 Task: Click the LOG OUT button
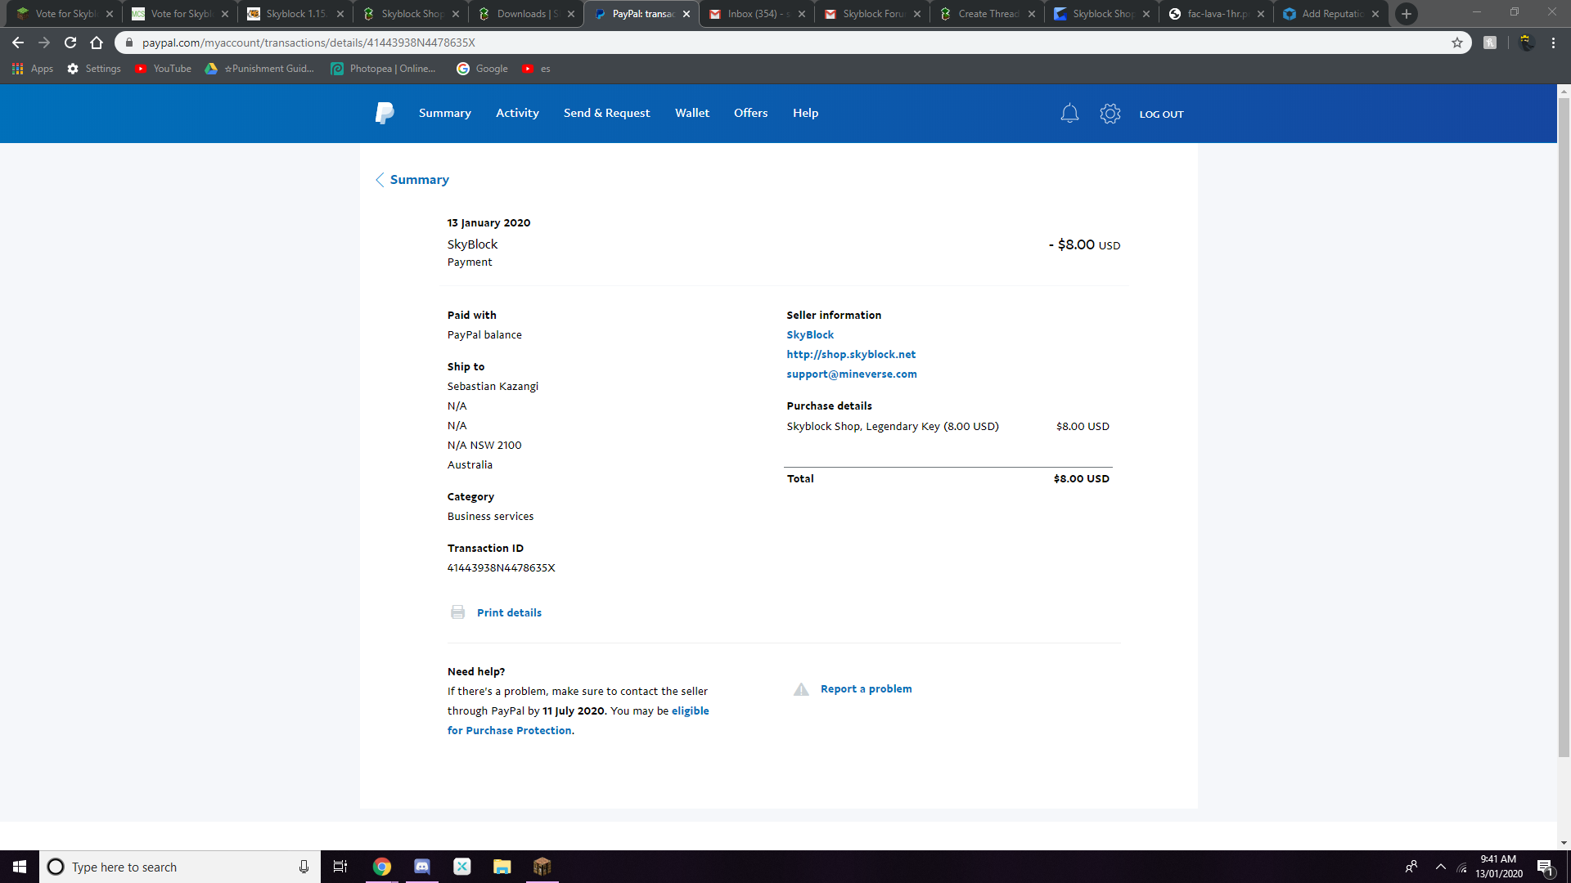1161,114
